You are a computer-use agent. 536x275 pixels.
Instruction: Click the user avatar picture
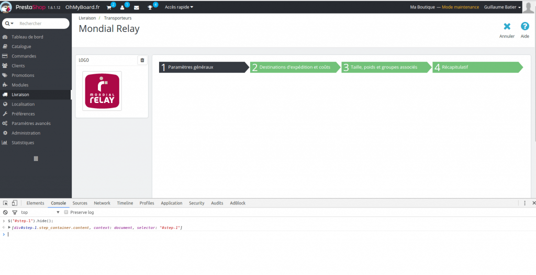pyautogui.click(x=529, y=7)
